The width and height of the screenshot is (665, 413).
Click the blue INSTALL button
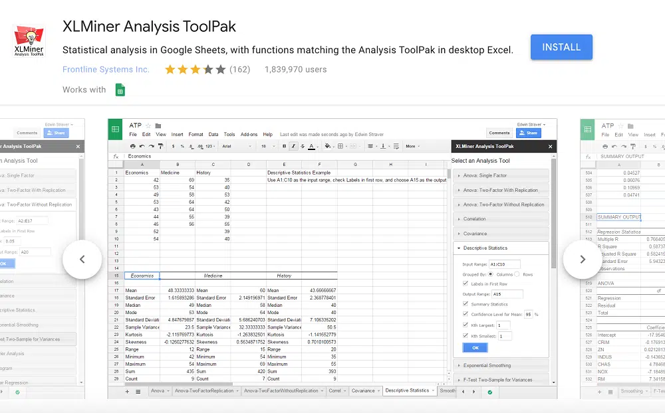pyautogui.click(x=561, y=47)
